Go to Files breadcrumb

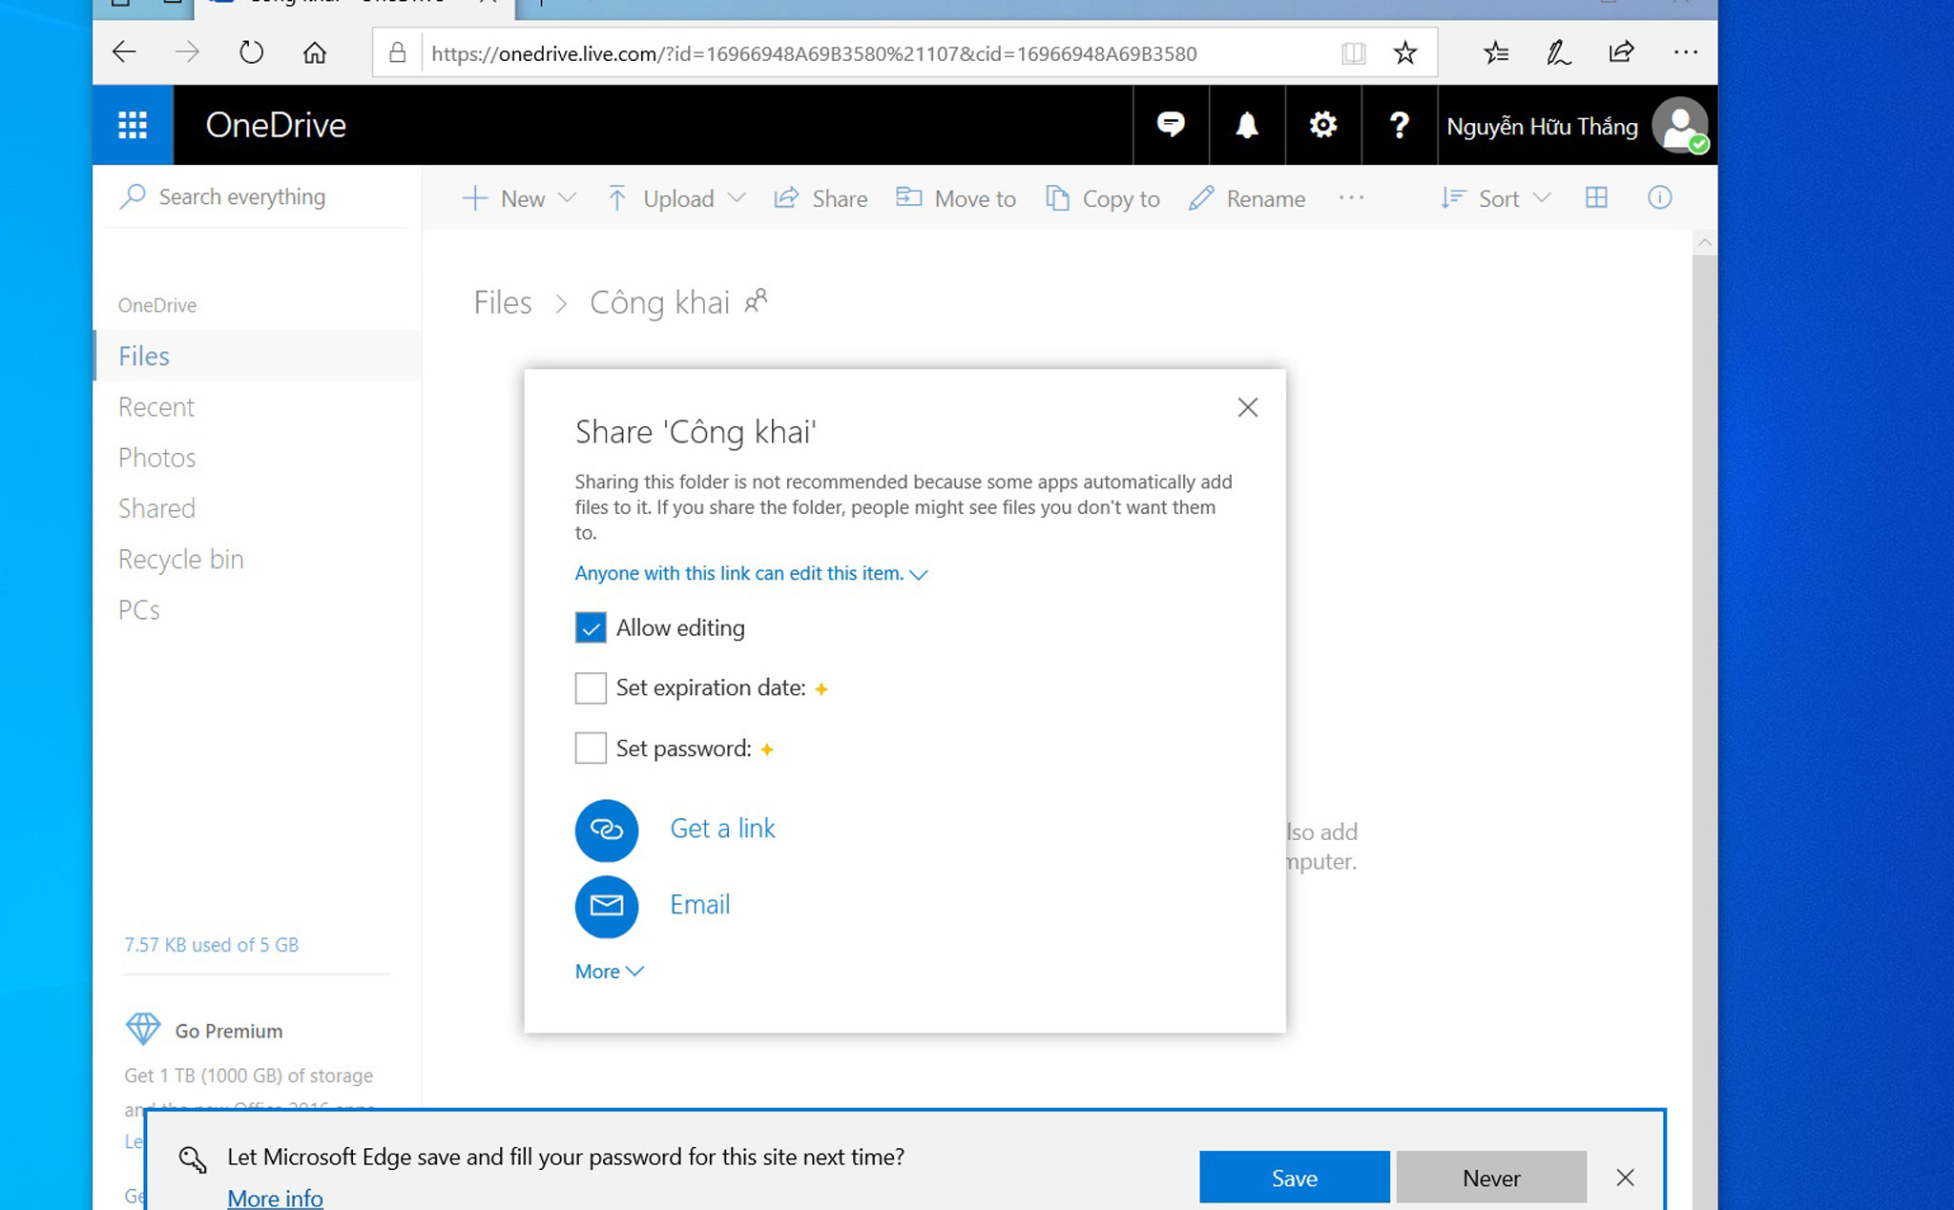pos(503,302)
